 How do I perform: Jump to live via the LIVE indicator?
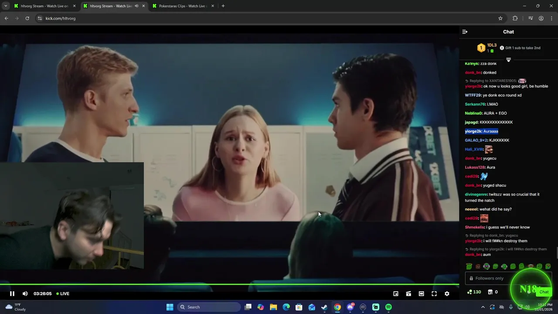[63, 294]
